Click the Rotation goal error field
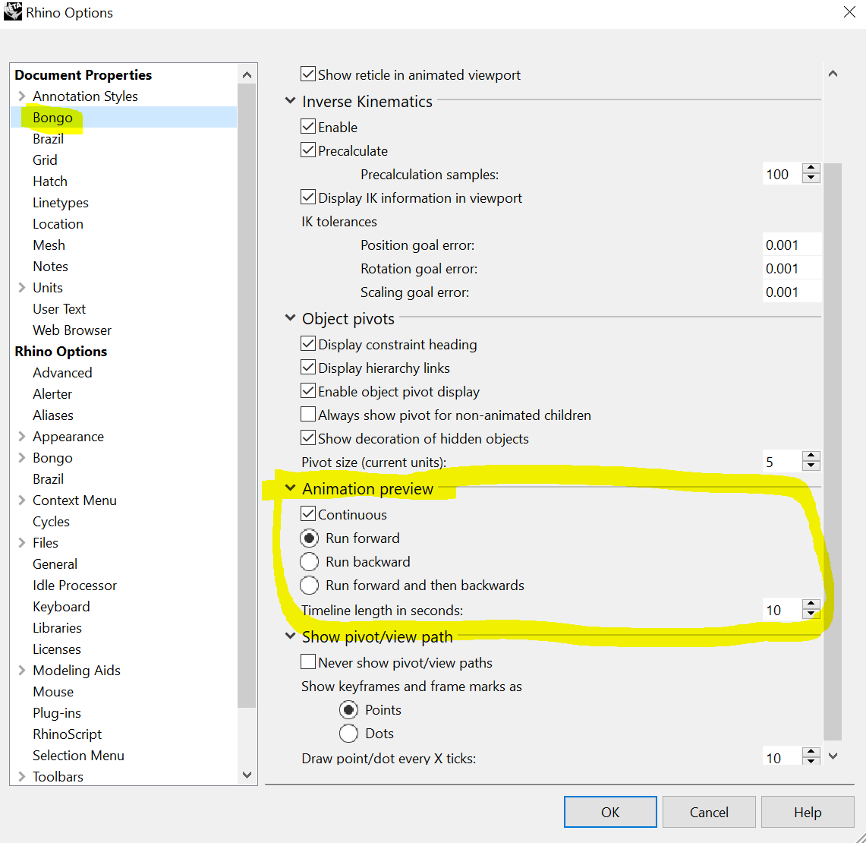Image resolution: width=866 pixels, height=843 pixels. click(792, 269)
